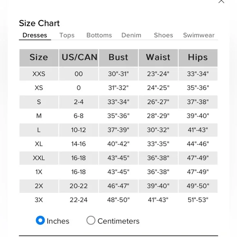This screenshot has height=237, width=237.
Task: Click the XXS size row label
Action: pyautogui.click(x=39, y=74)
